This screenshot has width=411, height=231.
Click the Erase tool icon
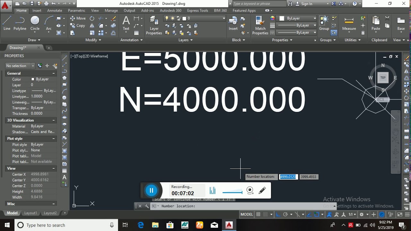click(113, 18)
